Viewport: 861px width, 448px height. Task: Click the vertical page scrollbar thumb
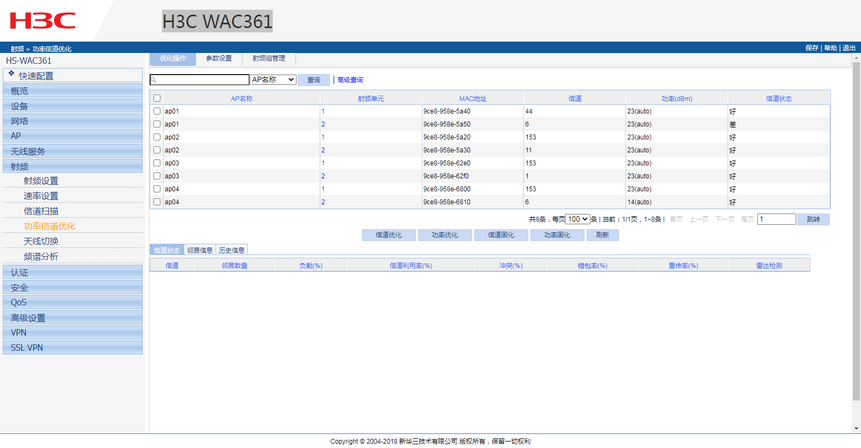(856, 231)
